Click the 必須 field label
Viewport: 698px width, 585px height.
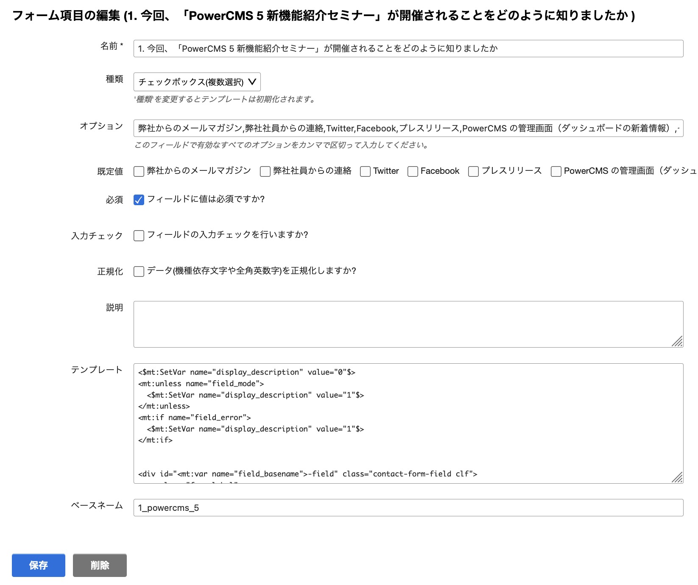coord(114,200)
